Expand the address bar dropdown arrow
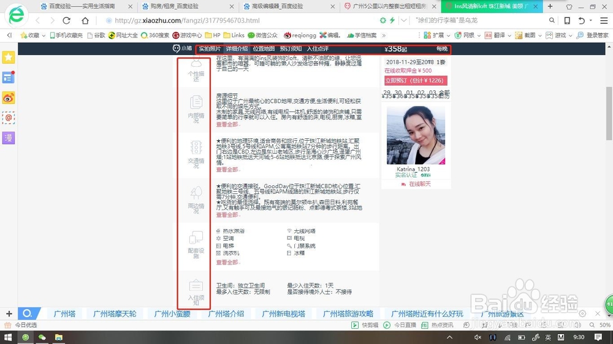Screen dimensions: 613x344 pos(404,20)
